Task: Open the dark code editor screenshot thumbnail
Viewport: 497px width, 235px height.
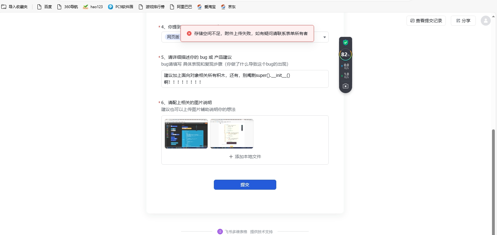Action: (x=186, y=133)
